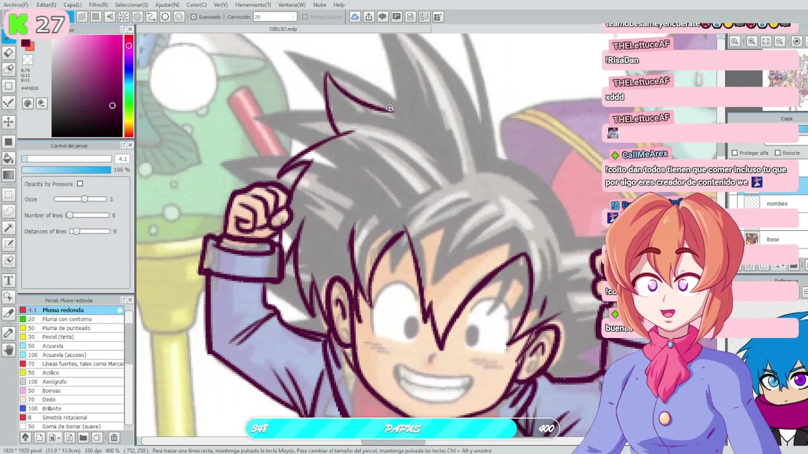Download brush from cloud icon

coord(25,438)
